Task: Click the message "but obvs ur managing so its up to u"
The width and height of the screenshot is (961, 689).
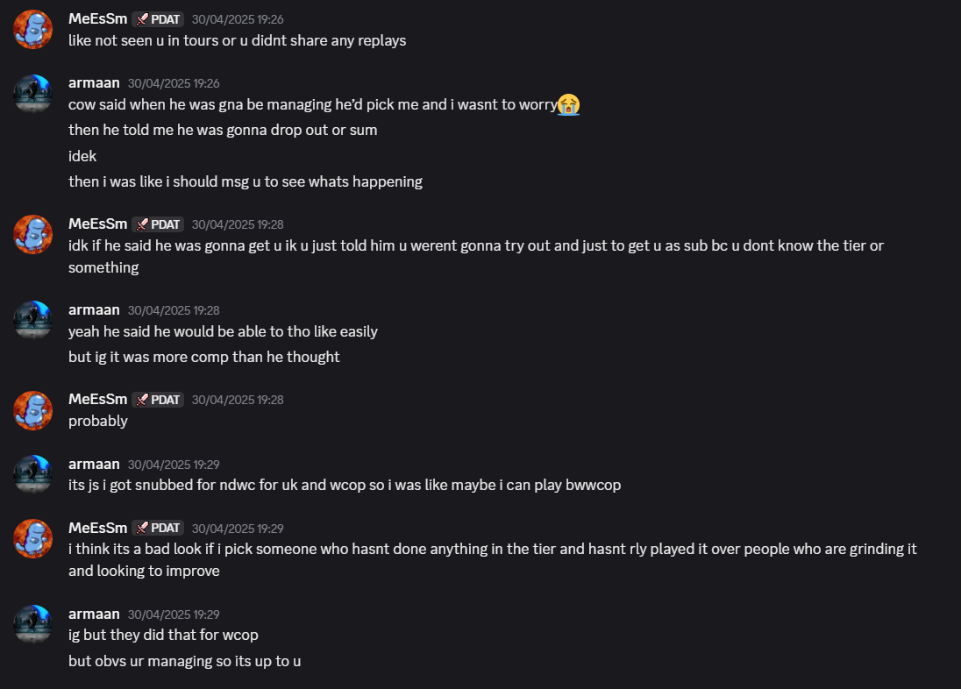Action: click(x=185, y=661)
